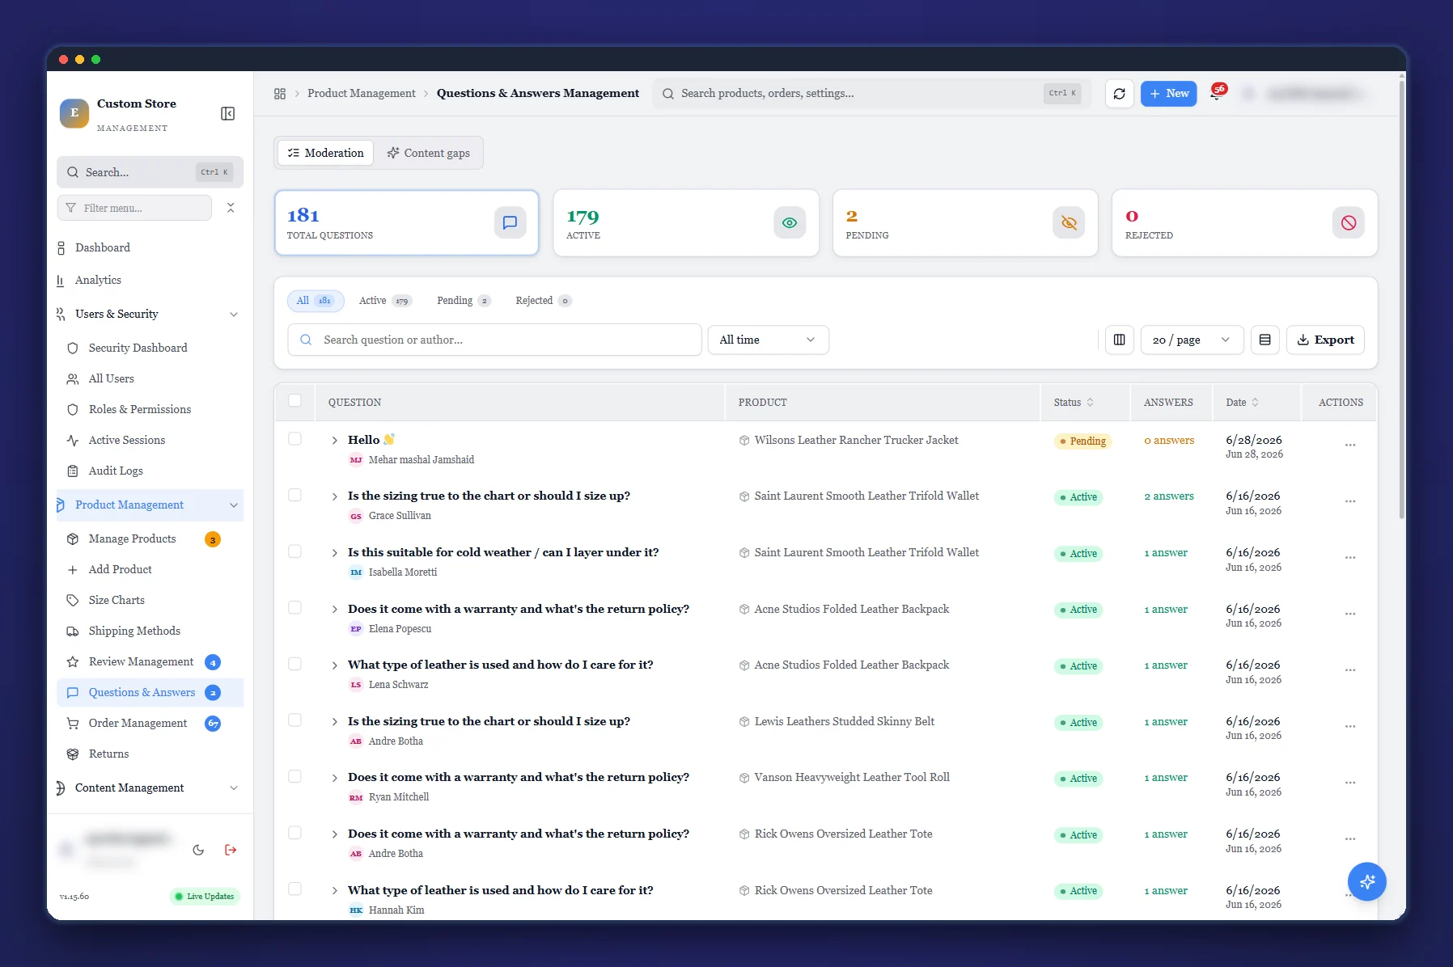The width and height of the screenshot is (1453, 967).
Task: Open column visibility settings icon
Action: tap(1119, 340)
